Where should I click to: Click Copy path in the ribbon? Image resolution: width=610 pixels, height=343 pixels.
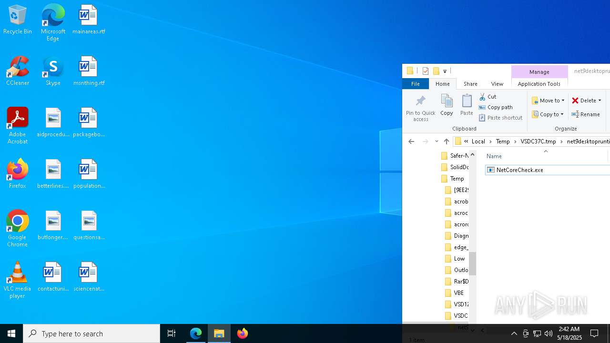click(496, 107)
